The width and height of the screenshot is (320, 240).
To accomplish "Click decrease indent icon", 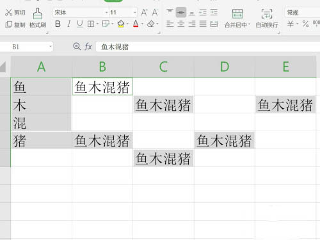I will pos(203,12).
